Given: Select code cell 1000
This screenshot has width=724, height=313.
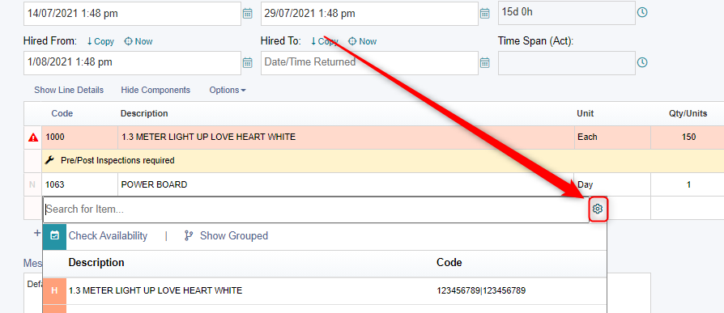Looking at the screenshot, I should (79, 137).
